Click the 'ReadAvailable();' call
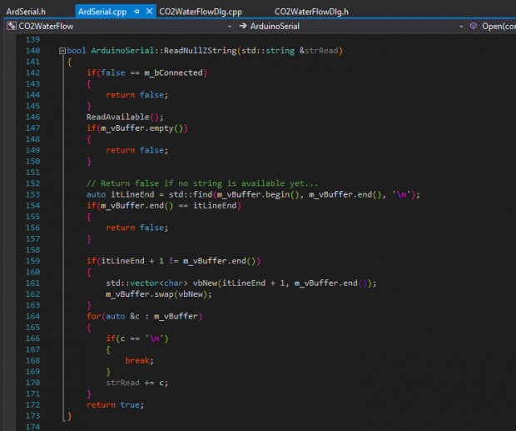 coord(125,117)
